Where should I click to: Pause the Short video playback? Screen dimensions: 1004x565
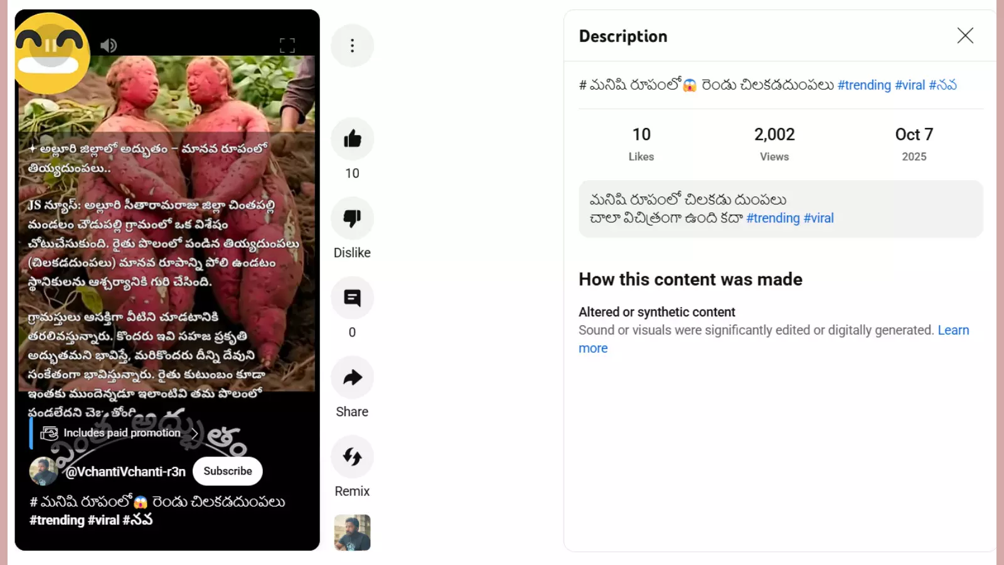(x=51, y=45)
